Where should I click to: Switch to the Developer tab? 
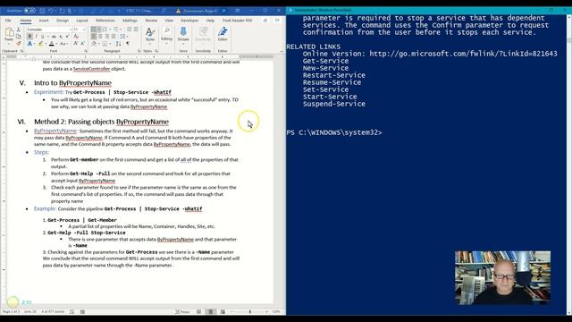[189, 21]
